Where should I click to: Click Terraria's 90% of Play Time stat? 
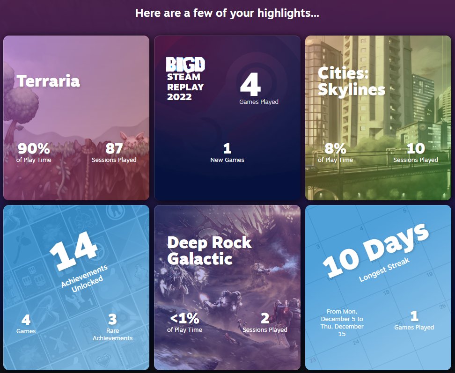point(34,153)
